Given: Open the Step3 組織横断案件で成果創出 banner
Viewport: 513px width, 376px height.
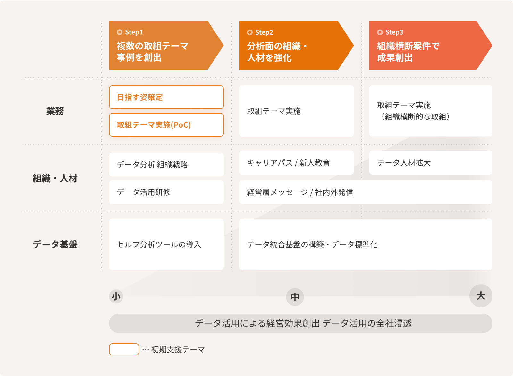Looking at the screenshot, I should (431, 46).
